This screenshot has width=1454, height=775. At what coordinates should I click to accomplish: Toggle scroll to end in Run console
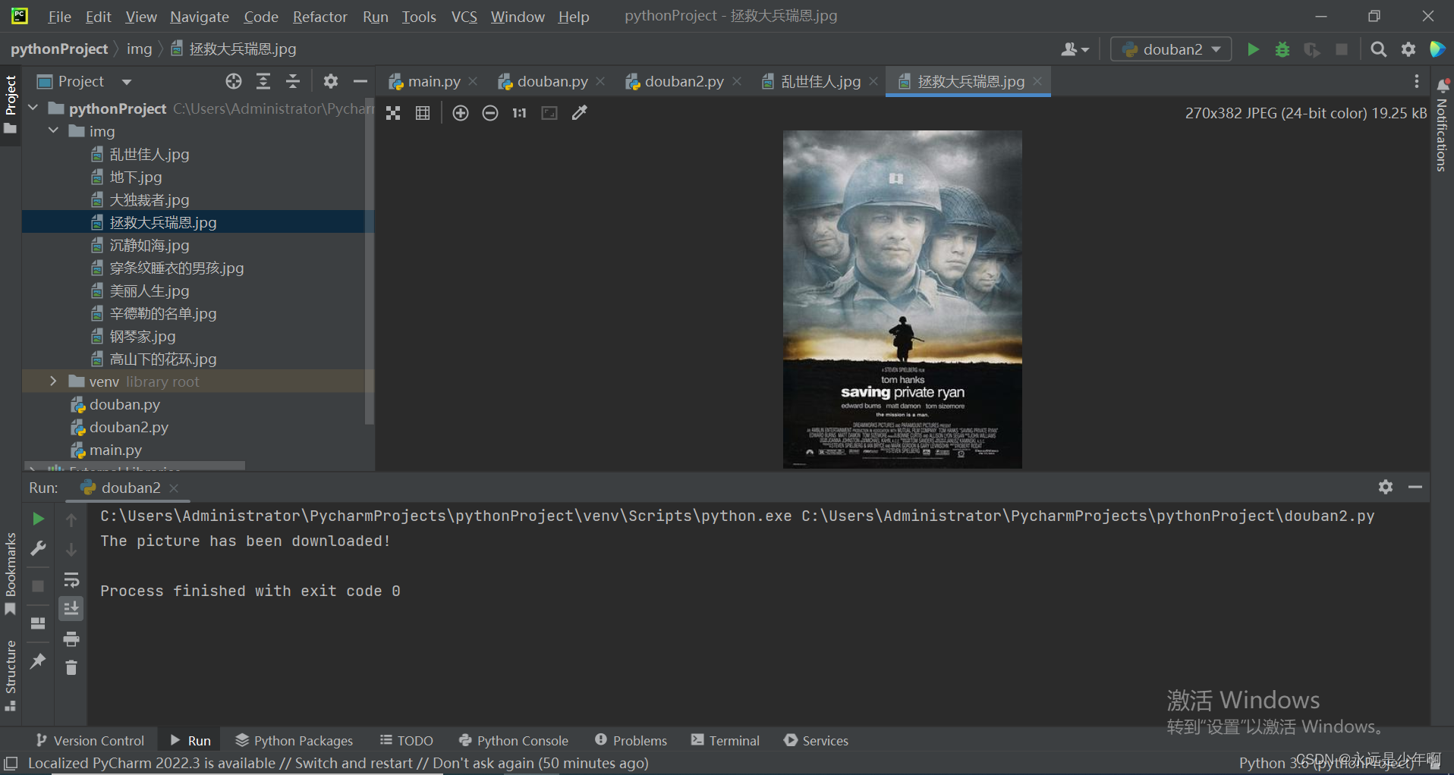pos(71,608)
